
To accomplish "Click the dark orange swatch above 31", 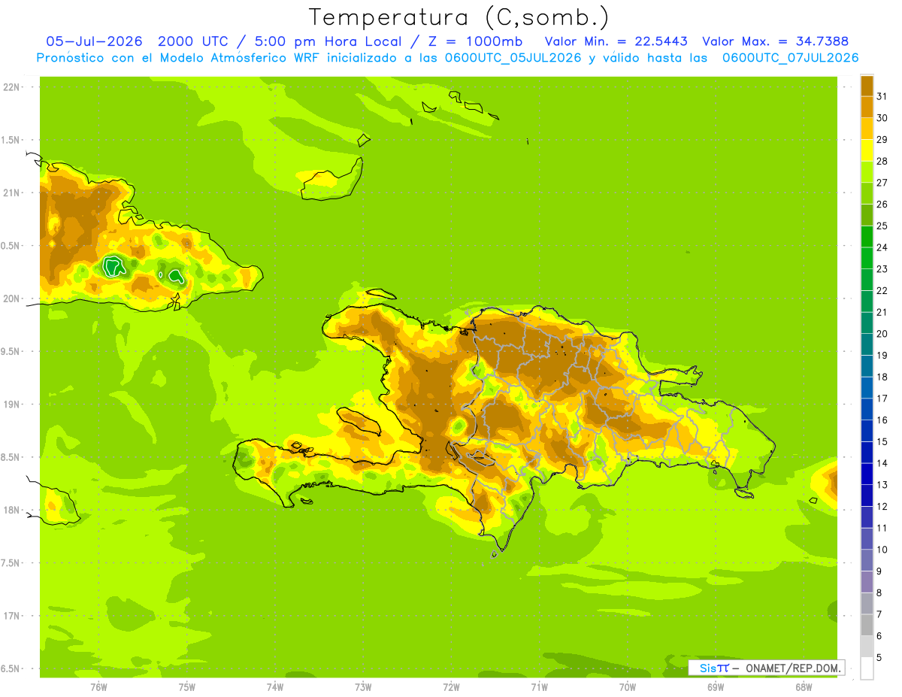I will [867, 86].
